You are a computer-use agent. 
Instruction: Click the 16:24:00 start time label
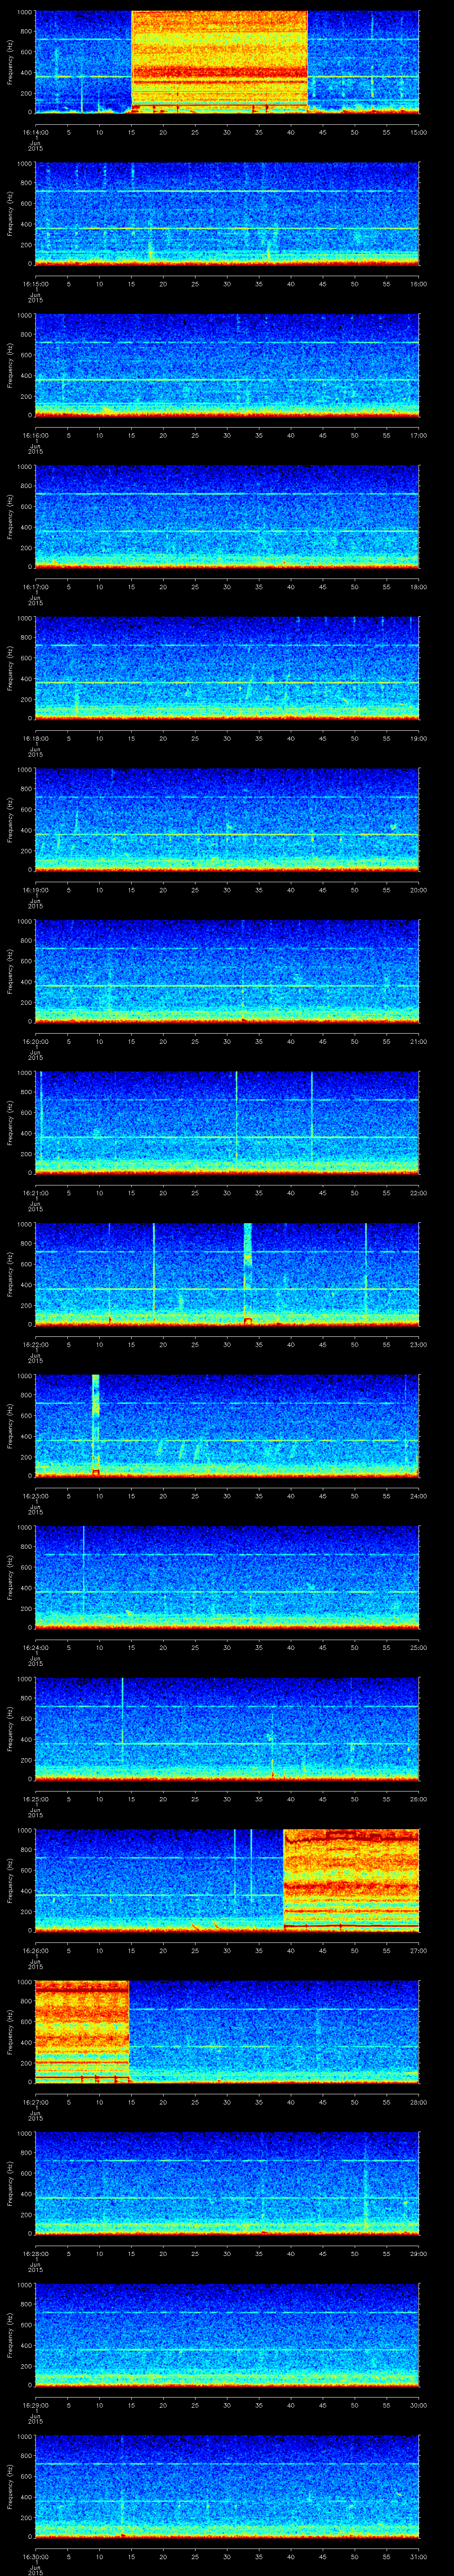pos(35,1647)
